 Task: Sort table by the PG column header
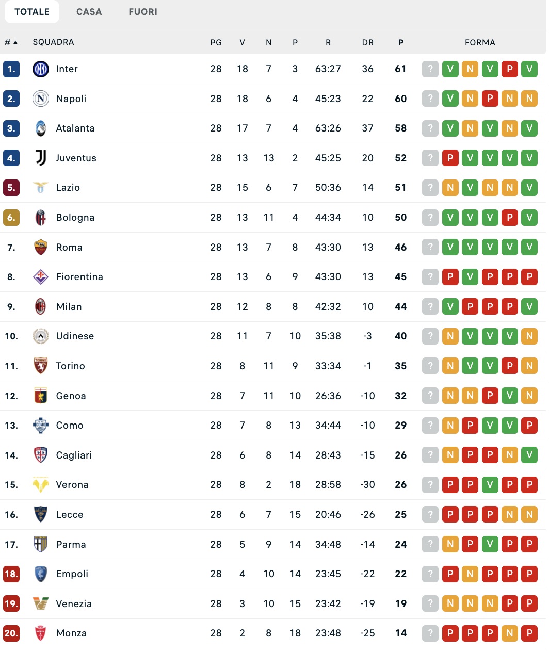tap(216, 42)
